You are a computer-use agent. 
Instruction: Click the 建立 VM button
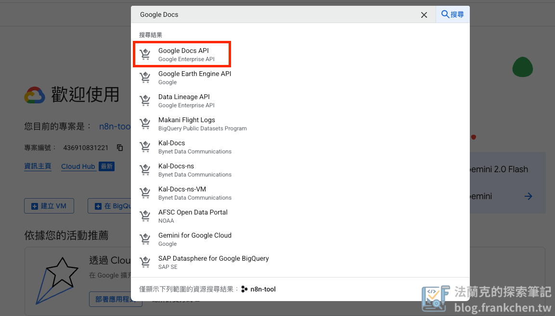pos(49,206)
